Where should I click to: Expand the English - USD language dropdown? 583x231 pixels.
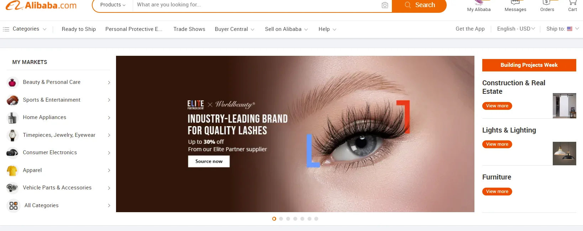[516, 29]
